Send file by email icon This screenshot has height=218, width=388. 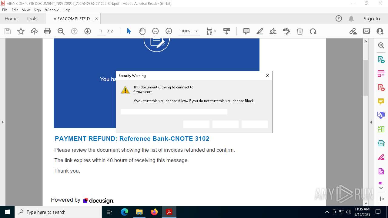pos(366,31)
